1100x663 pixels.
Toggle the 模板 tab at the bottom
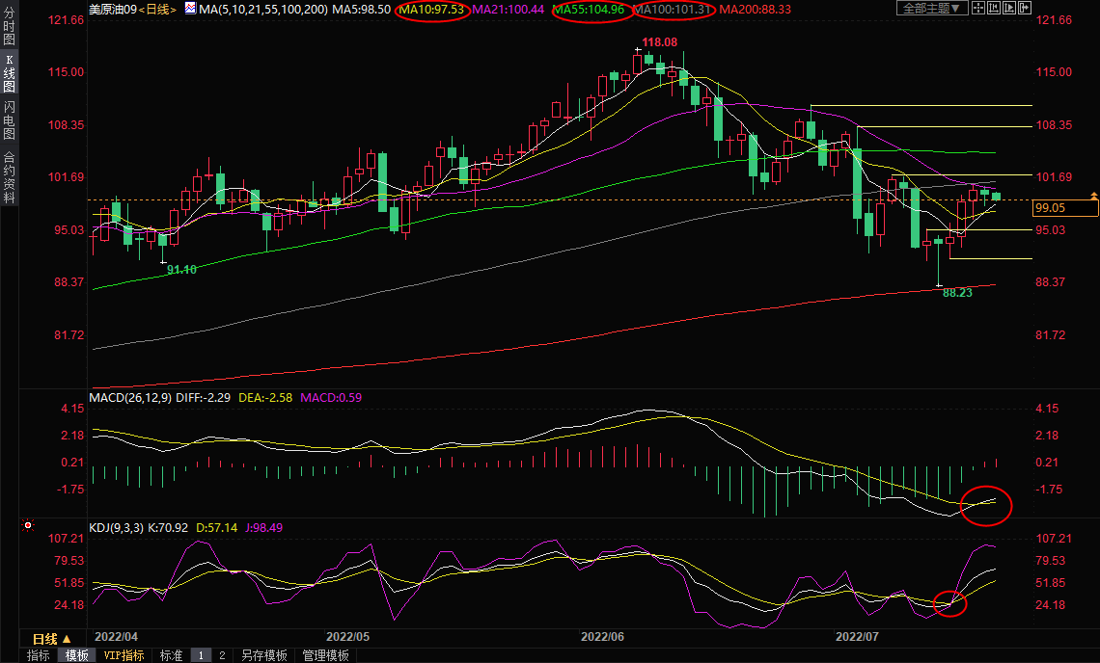pyautogui.click(x=76, y=655)
